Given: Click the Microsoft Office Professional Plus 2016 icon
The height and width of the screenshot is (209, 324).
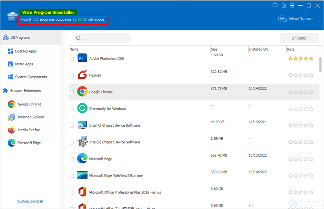Looking at the screenshot, I should coord(82,192).
